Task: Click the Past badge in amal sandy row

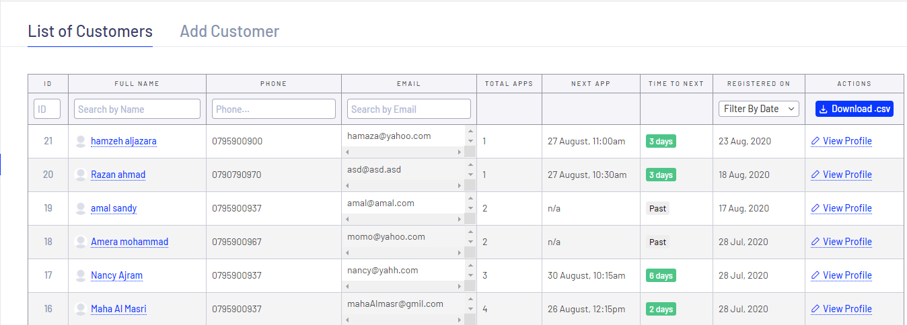Action: pos(658,209)
